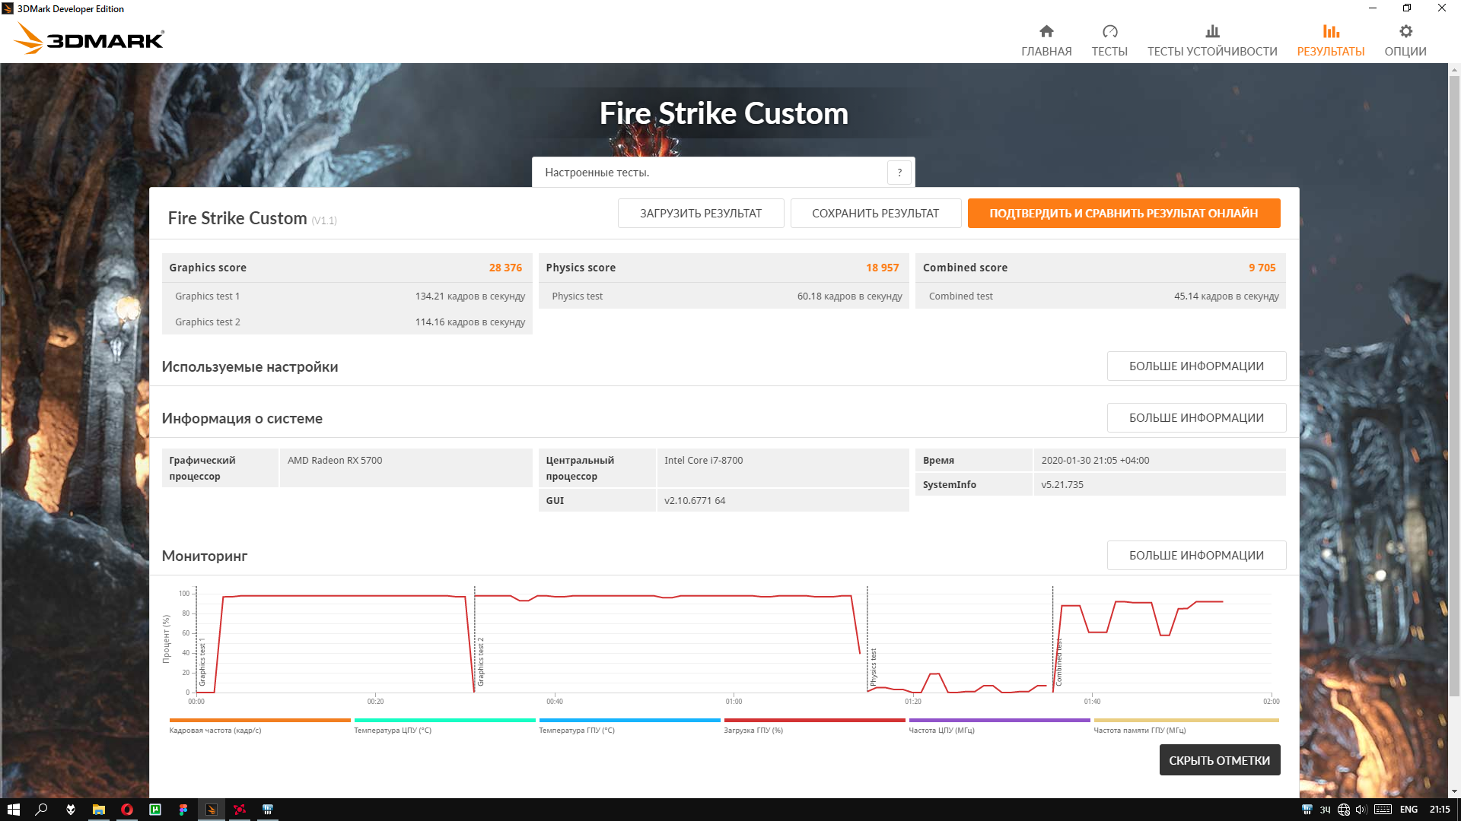Click Скрыть отметки button
The width and height of the screenshot is (1461, 821).
(1219, 760)
